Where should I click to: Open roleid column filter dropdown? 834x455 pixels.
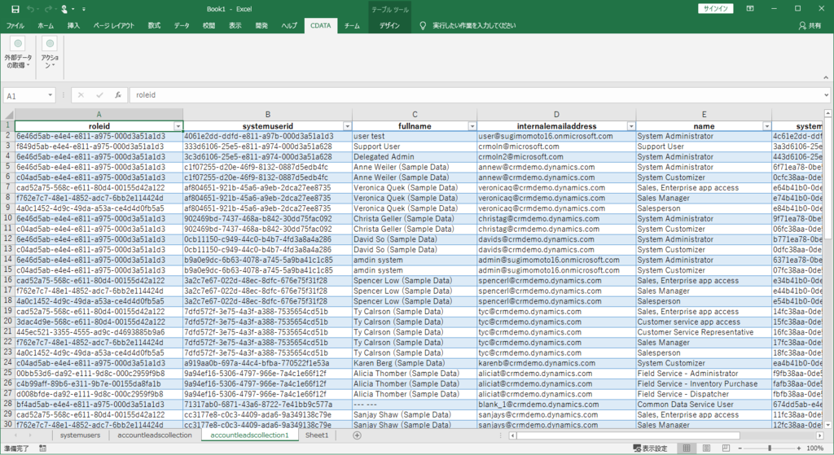coord(178,126)
